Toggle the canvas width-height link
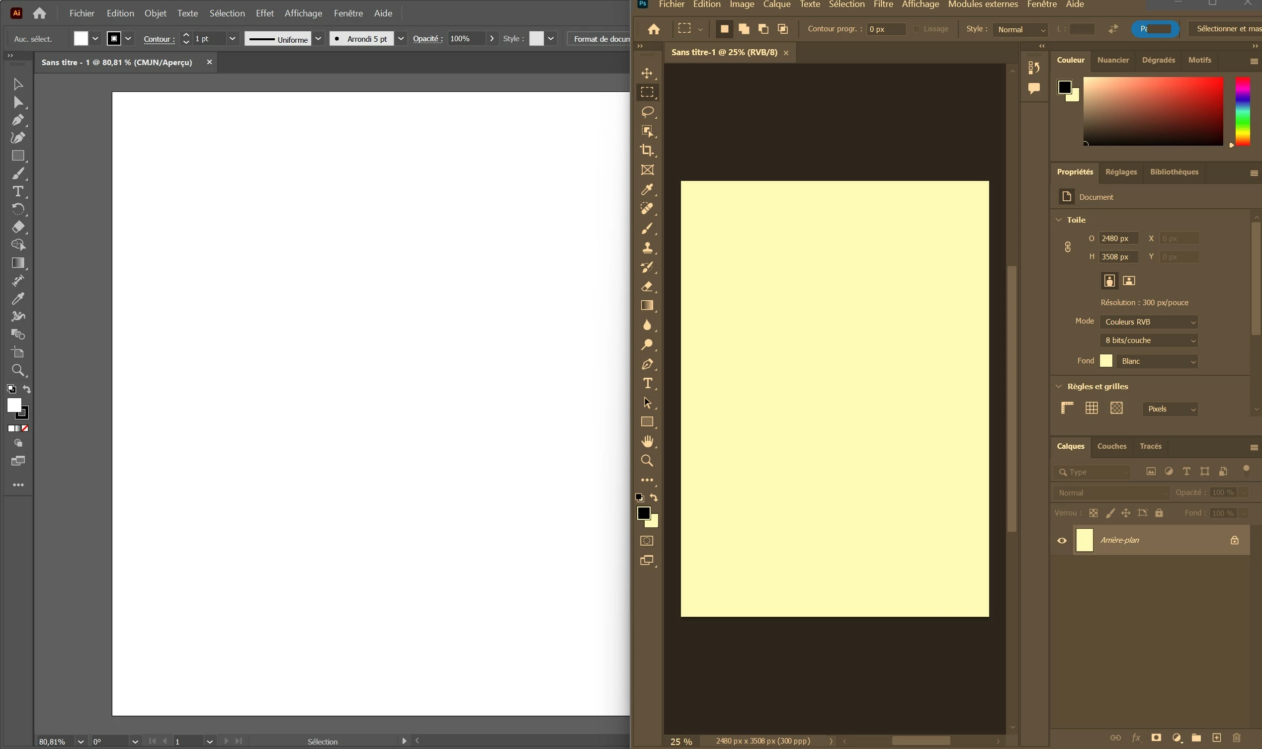Viewport: 1262px width, 749px height. [x=1068, y=248]
